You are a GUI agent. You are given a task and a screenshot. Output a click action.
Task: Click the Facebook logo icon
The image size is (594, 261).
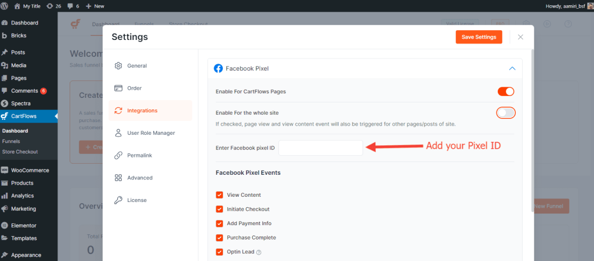pyautogui.click(x=218, y=68)
